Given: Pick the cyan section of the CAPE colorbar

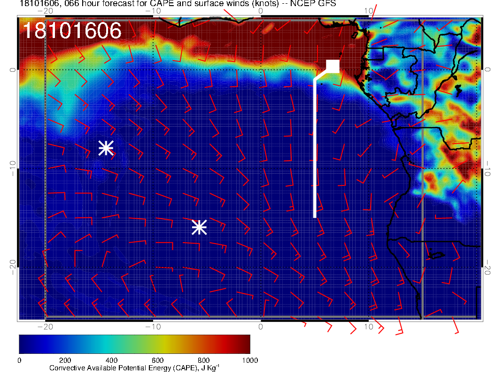Looking at the screenshot, I should [x=106, y=344].
